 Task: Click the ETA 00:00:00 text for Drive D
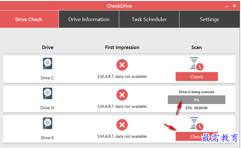(196, 108)
